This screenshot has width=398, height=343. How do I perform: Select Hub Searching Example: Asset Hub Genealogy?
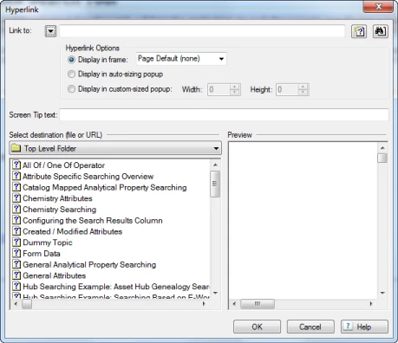coord(116,287)
